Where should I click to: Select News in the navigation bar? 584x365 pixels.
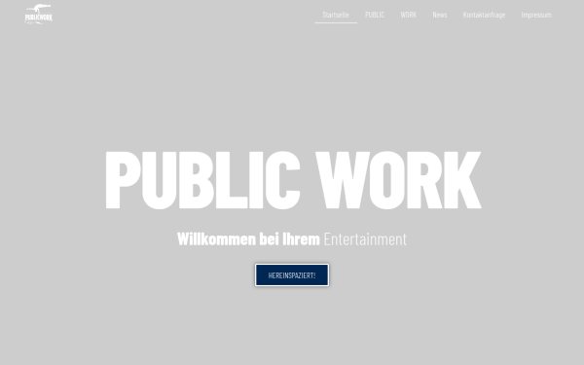pyautogui.click(x=440, y=15)
